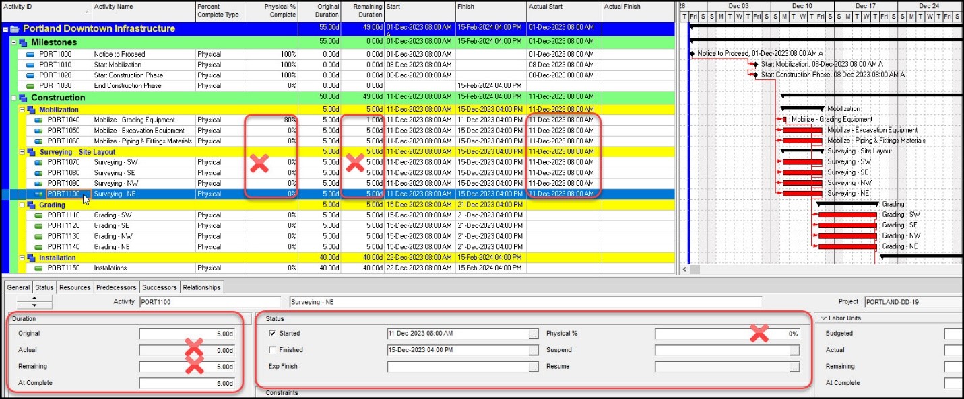The height and width of the screenshot is (399, 964).
Task: Click the PORT1000 milestone activity icon
Action: pos(30,54)
